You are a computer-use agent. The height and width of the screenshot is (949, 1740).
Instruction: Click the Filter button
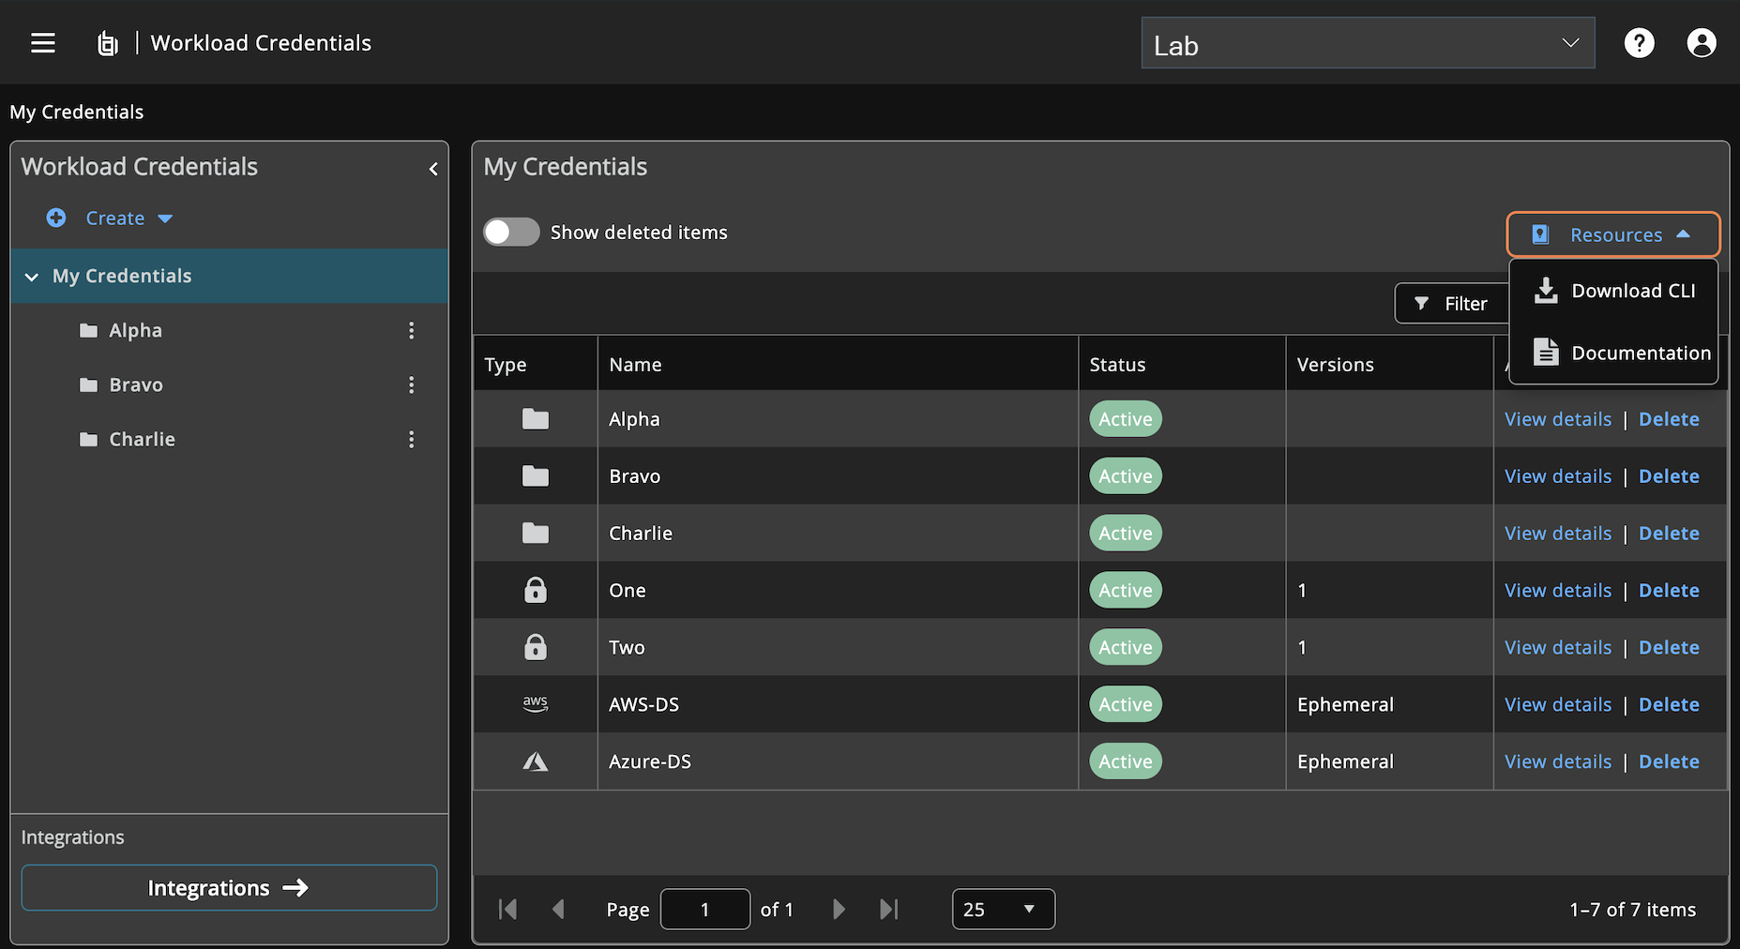(1451, 303)
